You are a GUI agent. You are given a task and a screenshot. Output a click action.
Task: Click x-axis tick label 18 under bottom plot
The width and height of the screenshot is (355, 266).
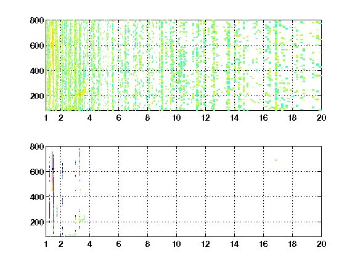(292, 244)
